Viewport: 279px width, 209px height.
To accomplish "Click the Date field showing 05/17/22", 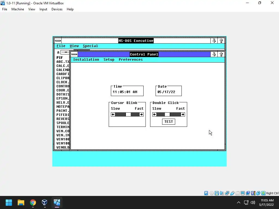I will click(x=168, y=92).
